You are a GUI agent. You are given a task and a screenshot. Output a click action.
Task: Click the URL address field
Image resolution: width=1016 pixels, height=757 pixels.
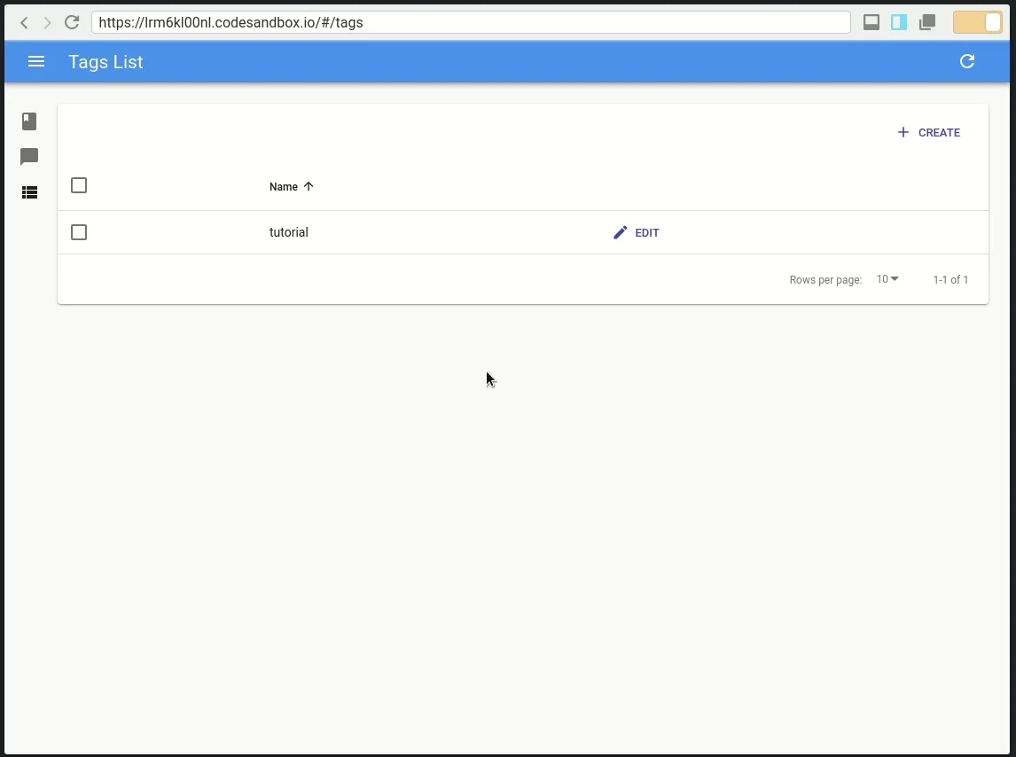[471, 22]
